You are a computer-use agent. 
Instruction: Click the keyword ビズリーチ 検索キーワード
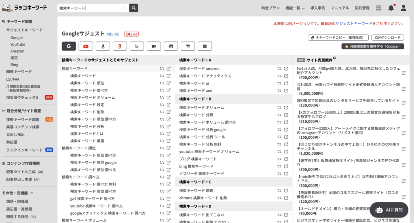(x=201, y=173)
